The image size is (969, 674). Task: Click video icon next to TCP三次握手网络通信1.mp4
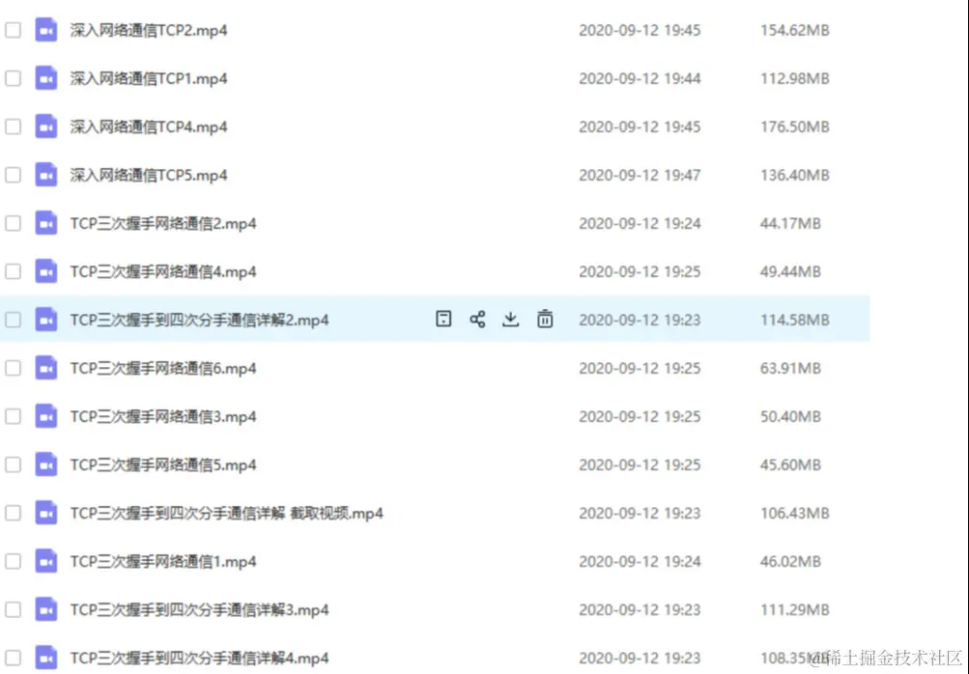(45, 561)
